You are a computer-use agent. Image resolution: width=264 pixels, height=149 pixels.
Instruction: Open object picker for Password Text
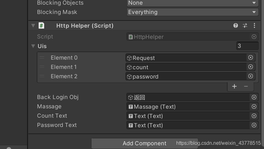pos(254,125)
